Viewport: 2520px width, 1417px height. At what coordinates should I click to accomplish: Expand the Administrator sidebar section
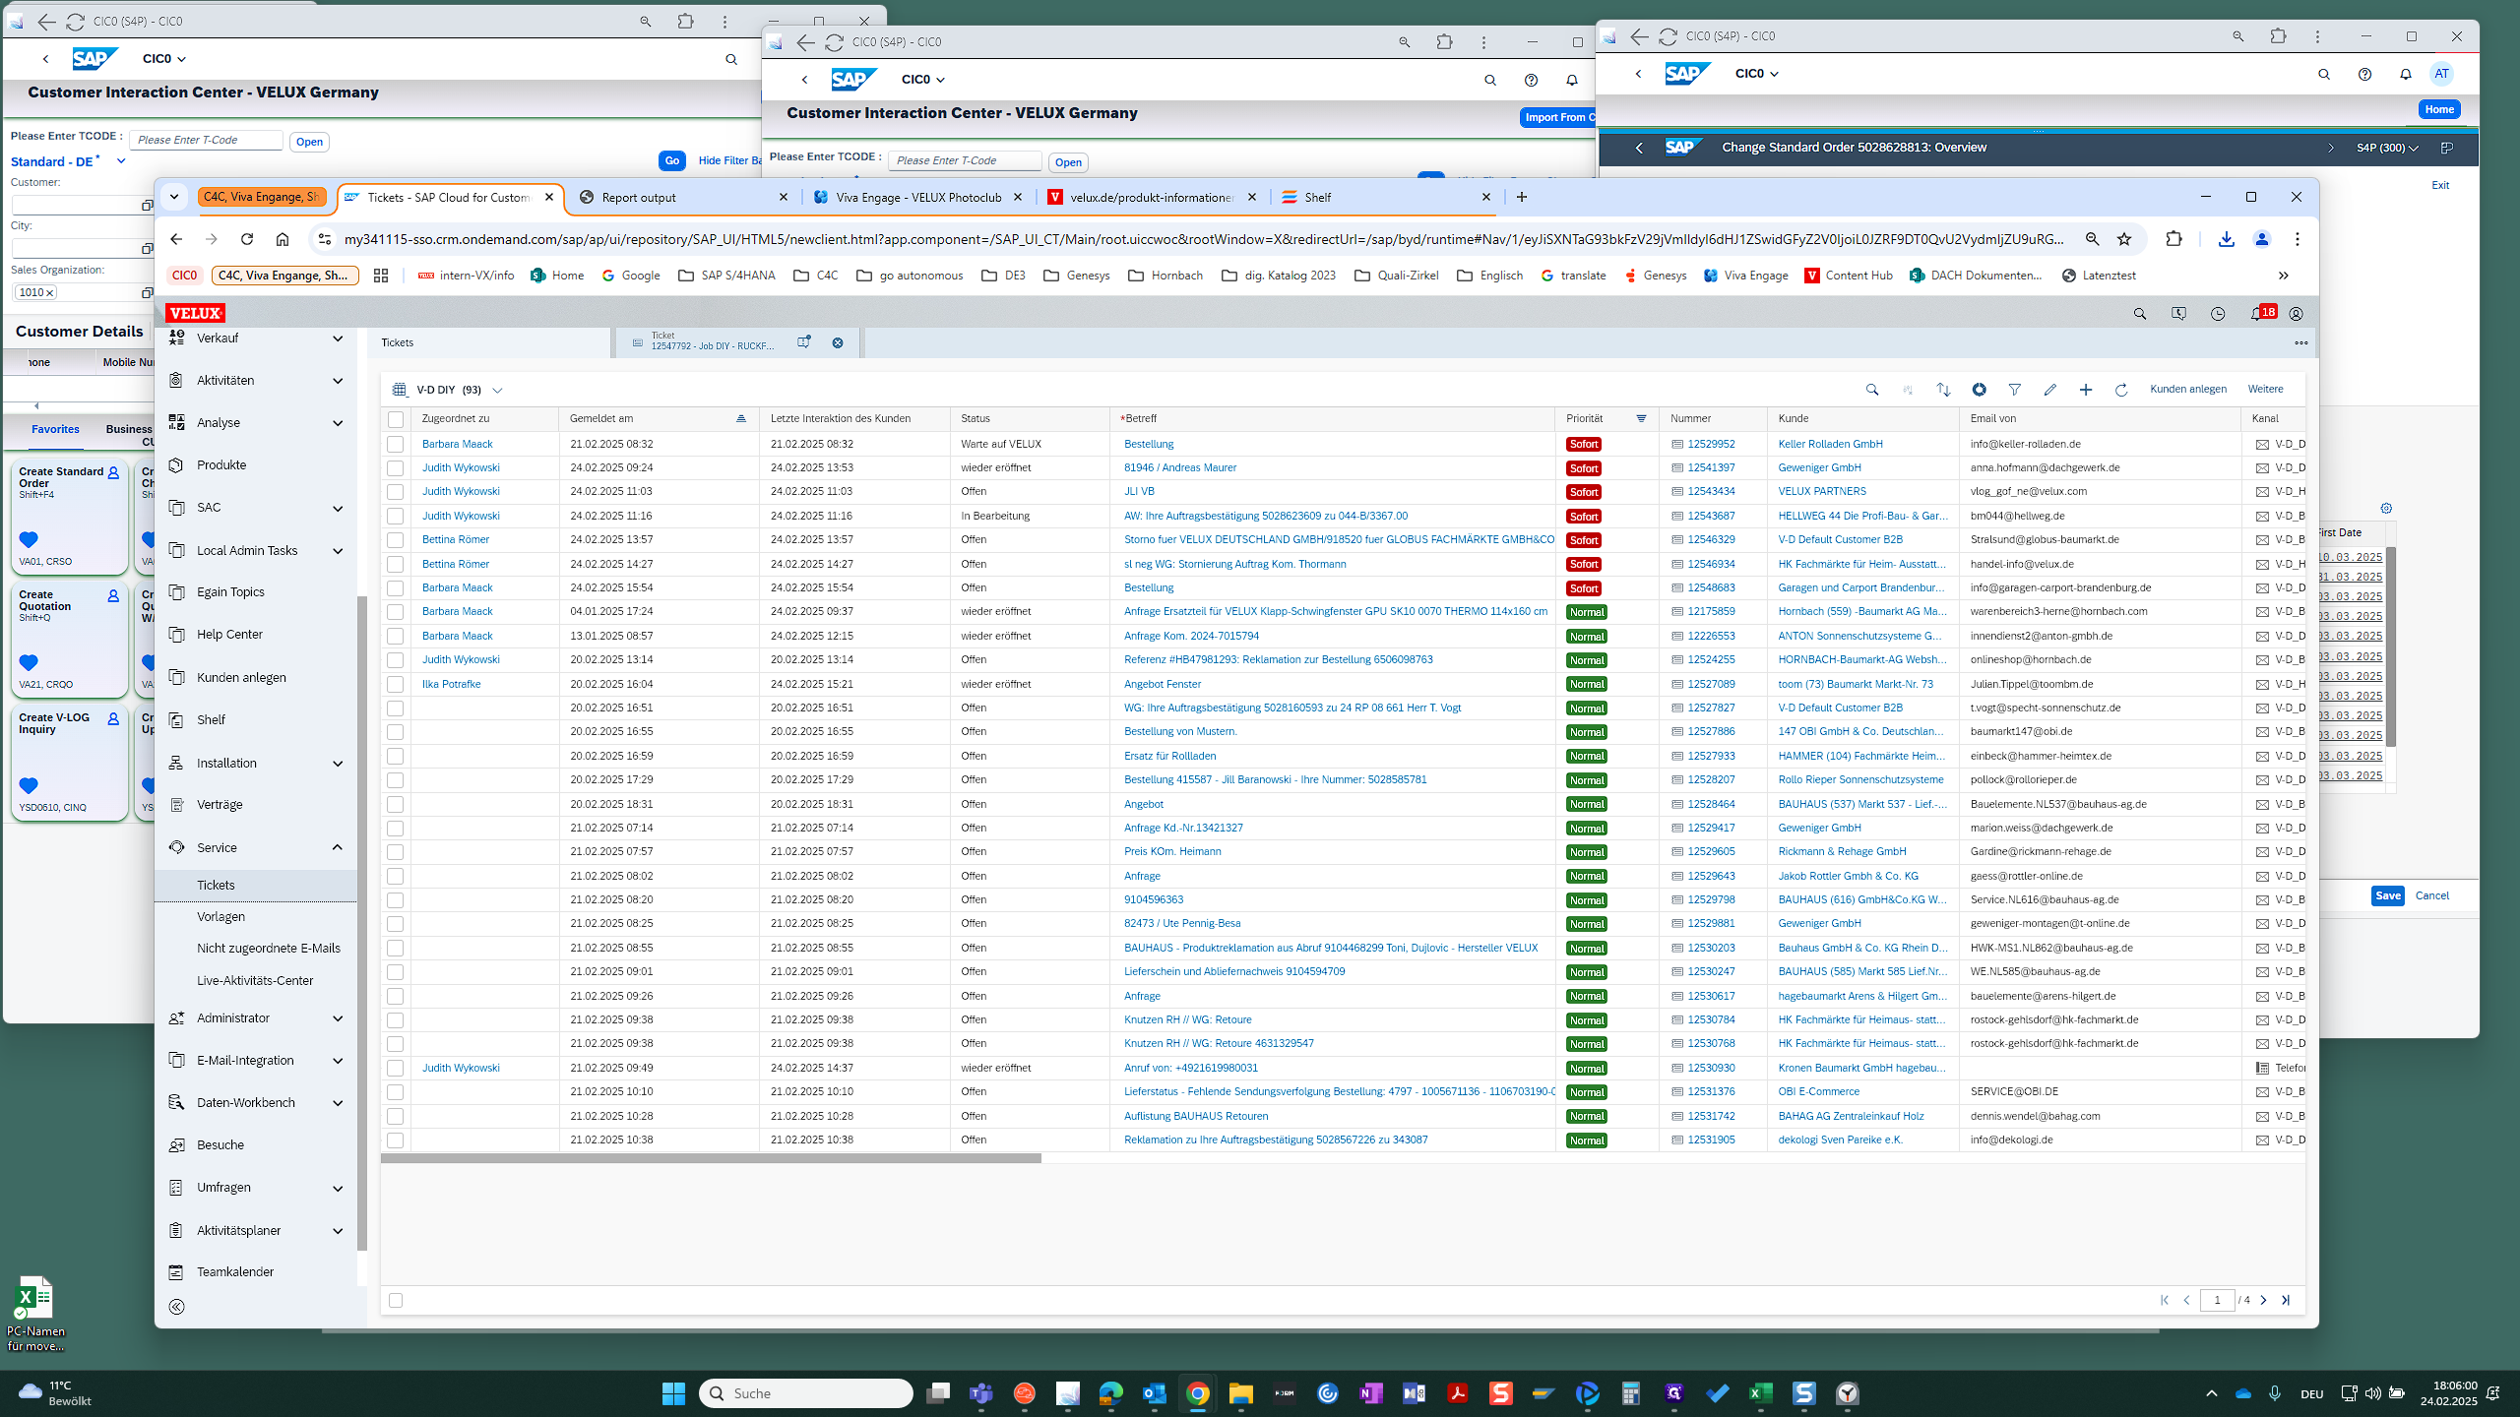(x=338, y=1018)
